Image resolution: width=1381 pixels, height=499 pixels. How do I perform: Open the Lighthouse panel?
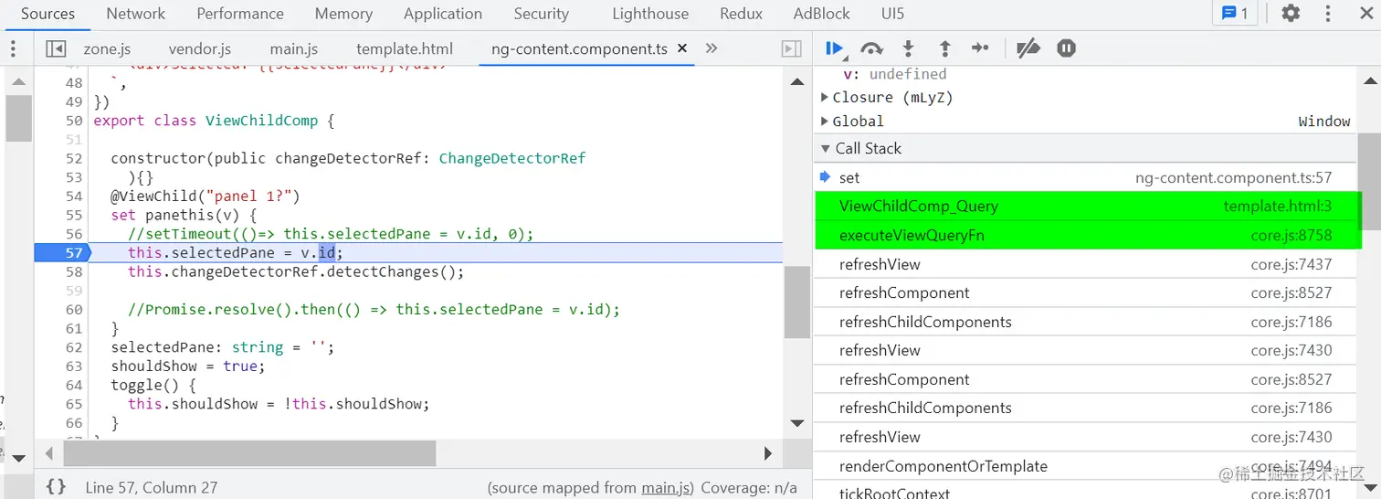[650, 14]
